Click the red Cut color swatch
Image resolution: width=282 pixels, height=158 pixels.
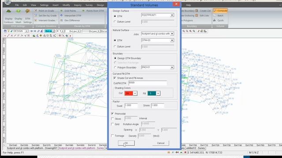[129, 93]
